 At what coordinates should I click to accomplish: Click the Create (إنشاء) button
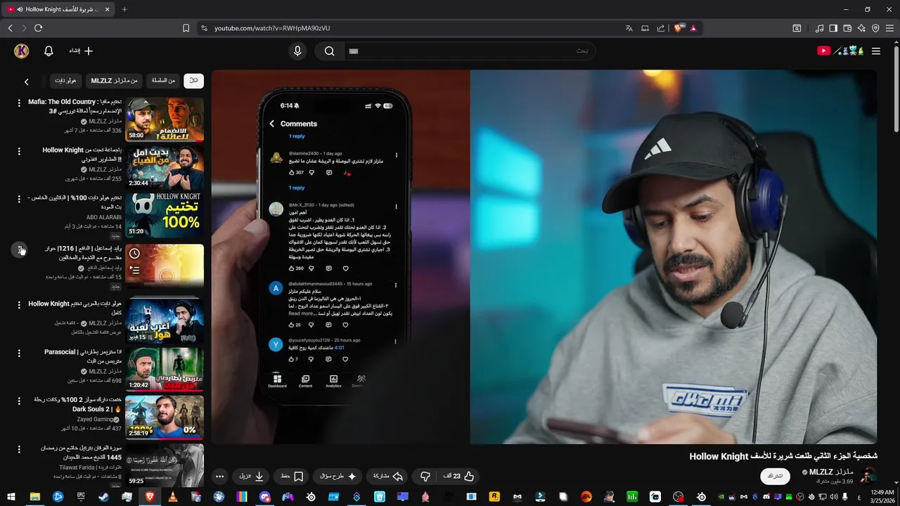[81, 51]
